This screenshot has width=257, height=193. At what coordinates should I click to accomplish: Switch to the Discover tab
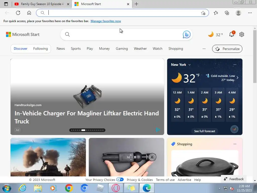pos(21,49)
